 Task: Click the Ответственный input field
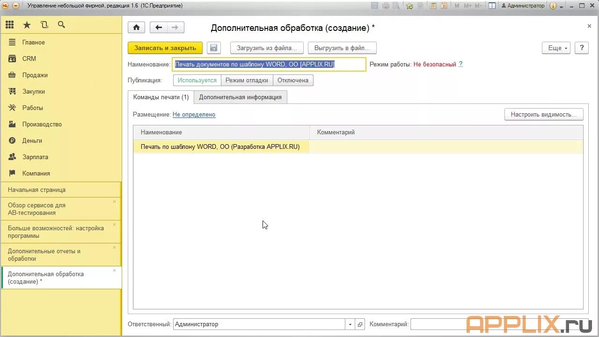[x=259, y=324]
